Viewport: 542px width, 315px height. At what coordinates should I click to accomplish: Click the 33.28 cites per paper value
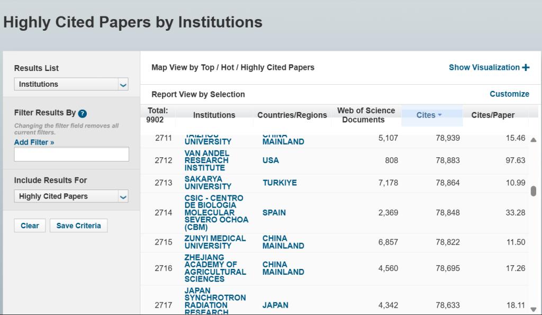click(x=516, y=213)
